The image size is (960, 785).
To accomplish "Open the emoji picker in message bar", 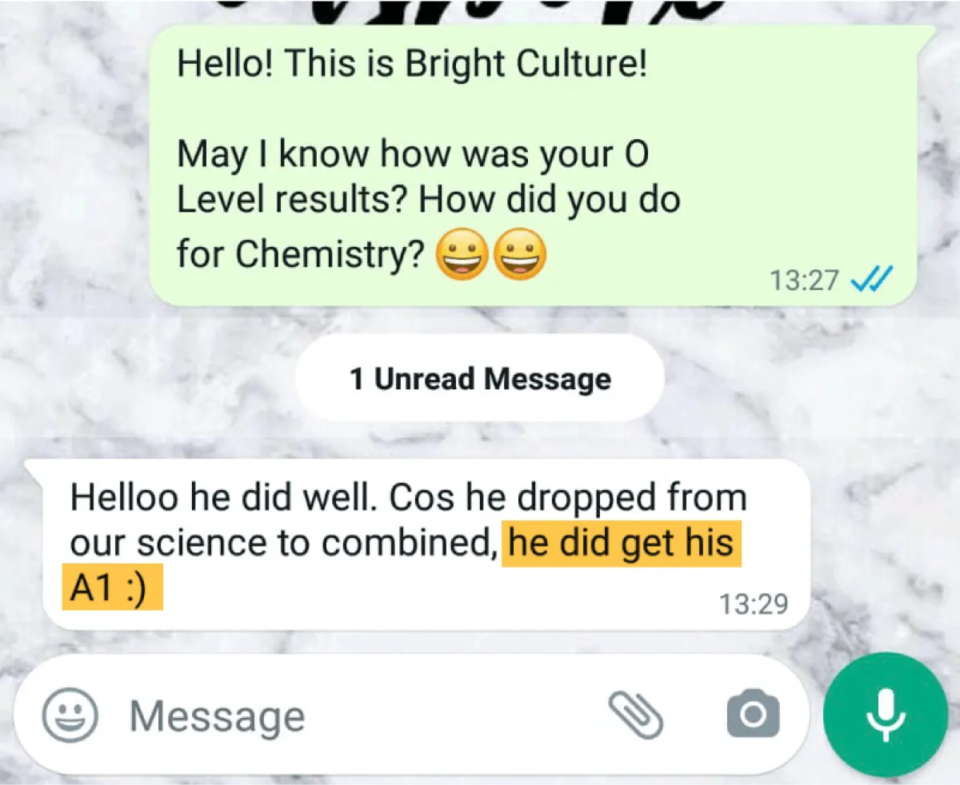I will [x=70, y=715].
